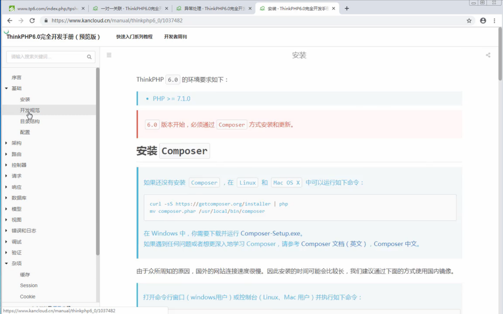Open Cookie in the sidebar tree
The image size is (503, 314).
tap(28, 296)
